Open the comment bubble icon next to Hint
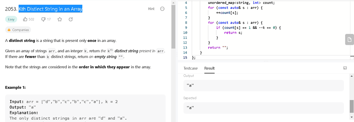Image resolution: width=354 pixels, height=122 pixels. 162,9
